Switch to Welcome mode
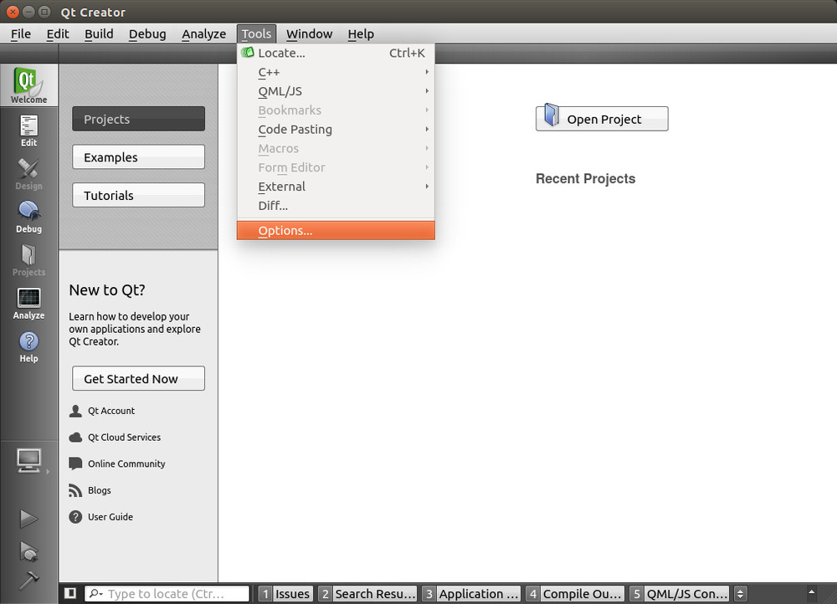 pos(28,84)
